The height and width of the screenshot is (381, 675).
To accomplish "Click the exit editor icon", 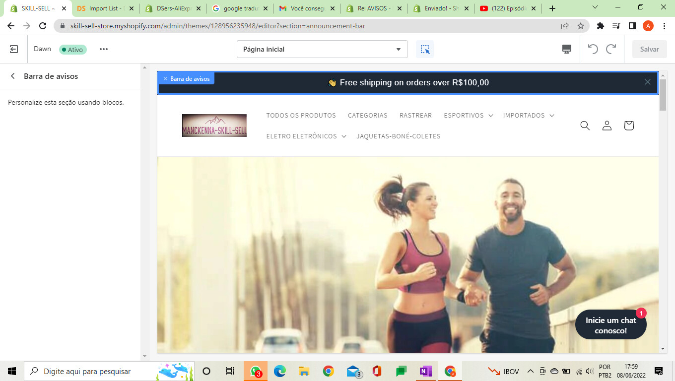I will 14,49.
